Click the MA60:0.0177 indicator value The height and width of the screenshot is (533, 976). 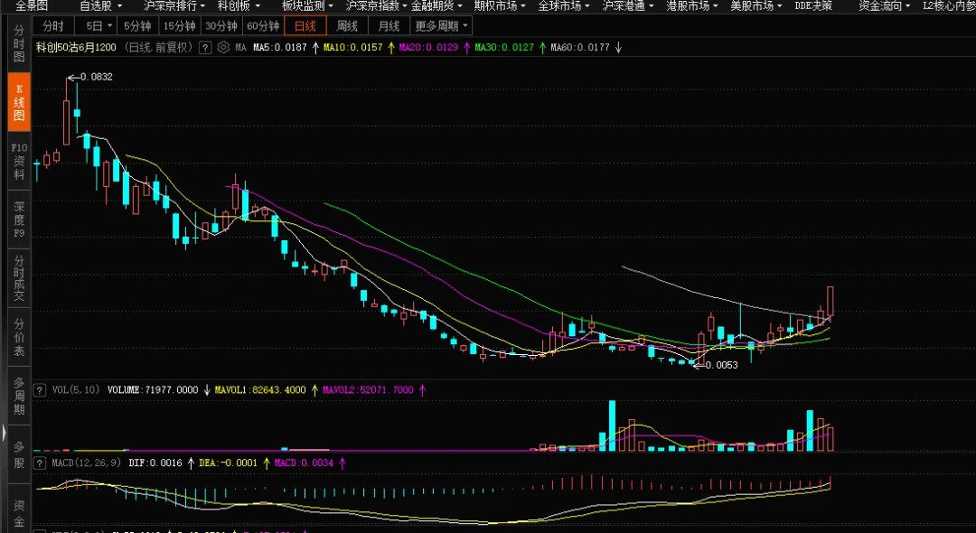tap(580, 47)
